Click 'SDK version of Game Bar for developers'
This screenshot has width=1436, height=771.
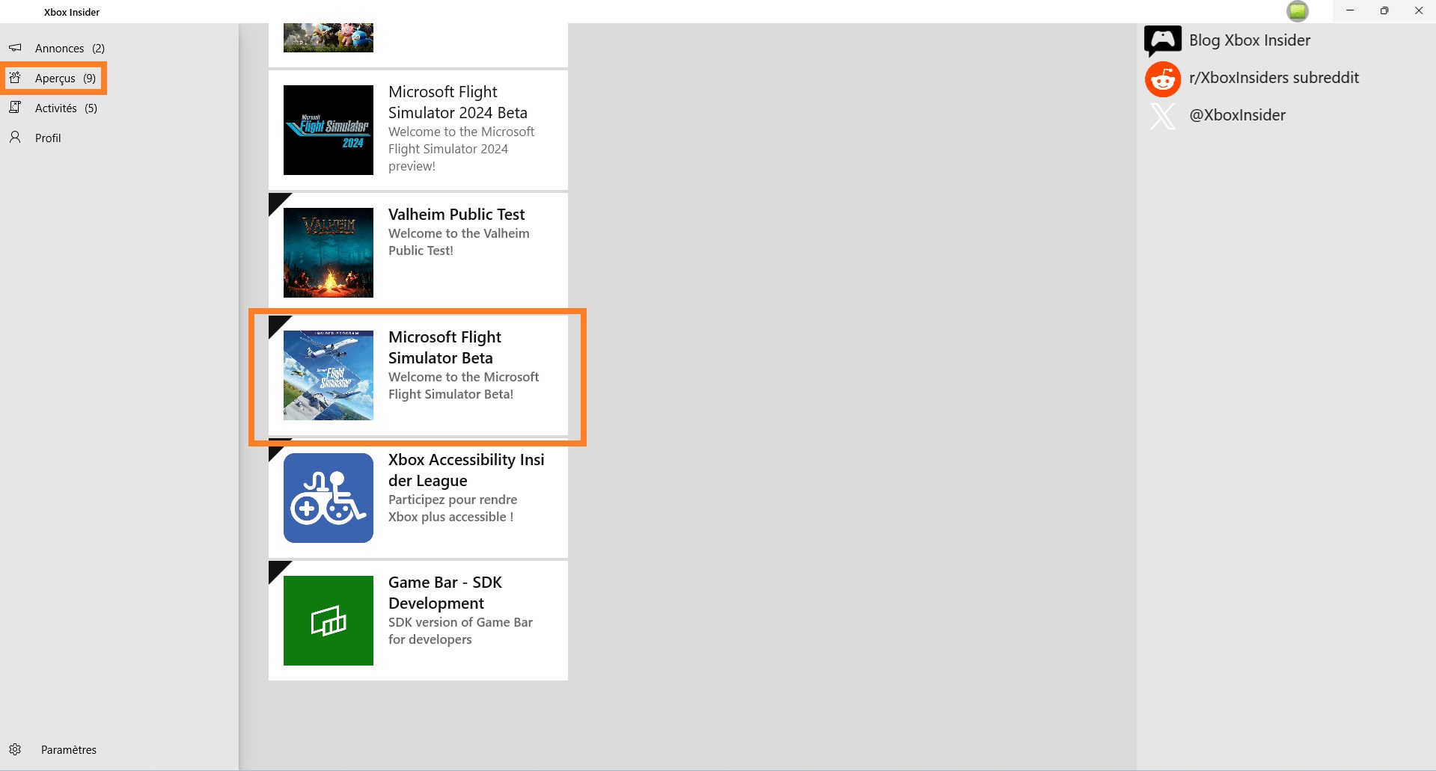[460, 631]
